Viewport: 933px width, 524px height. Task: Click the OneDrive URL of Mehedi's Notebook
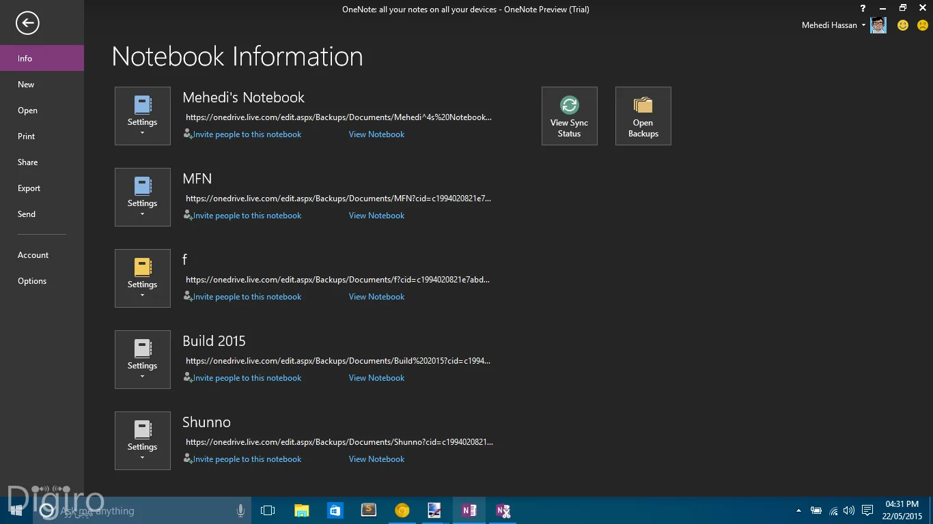(x=339, y=117)
